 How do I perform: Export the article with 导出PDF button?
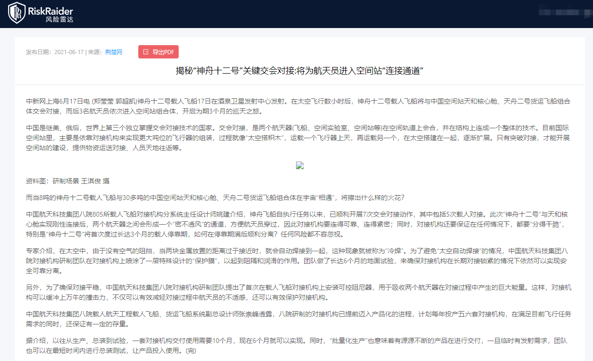click(158, 52)
